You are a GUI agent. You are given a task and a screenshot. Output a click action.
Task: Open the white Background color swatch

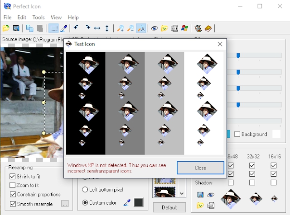[x=276, y=134]
